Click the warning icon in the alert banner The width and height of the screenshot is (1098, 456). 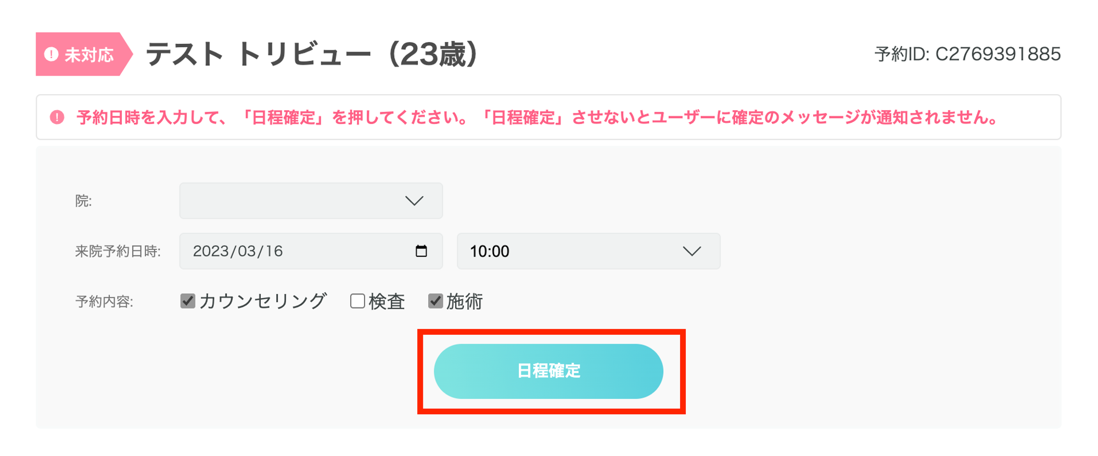[57, 117]
